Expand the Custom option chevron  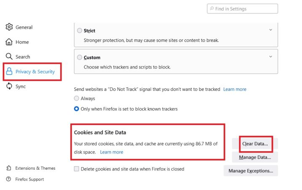[x=270, y=57]
